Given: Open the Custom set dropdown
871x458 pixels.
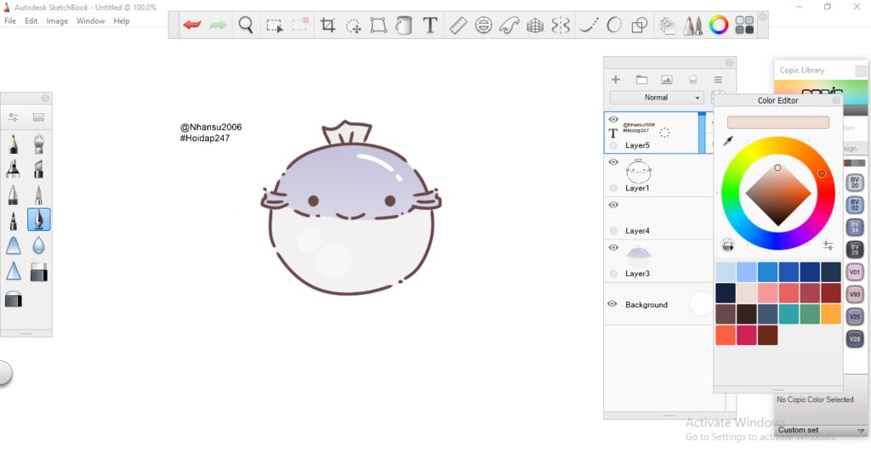Looking at the screenshot, I should point(821,430).
